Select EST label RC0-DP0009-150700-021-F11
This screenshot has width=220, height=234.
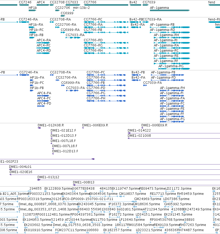tap(88, 199)
